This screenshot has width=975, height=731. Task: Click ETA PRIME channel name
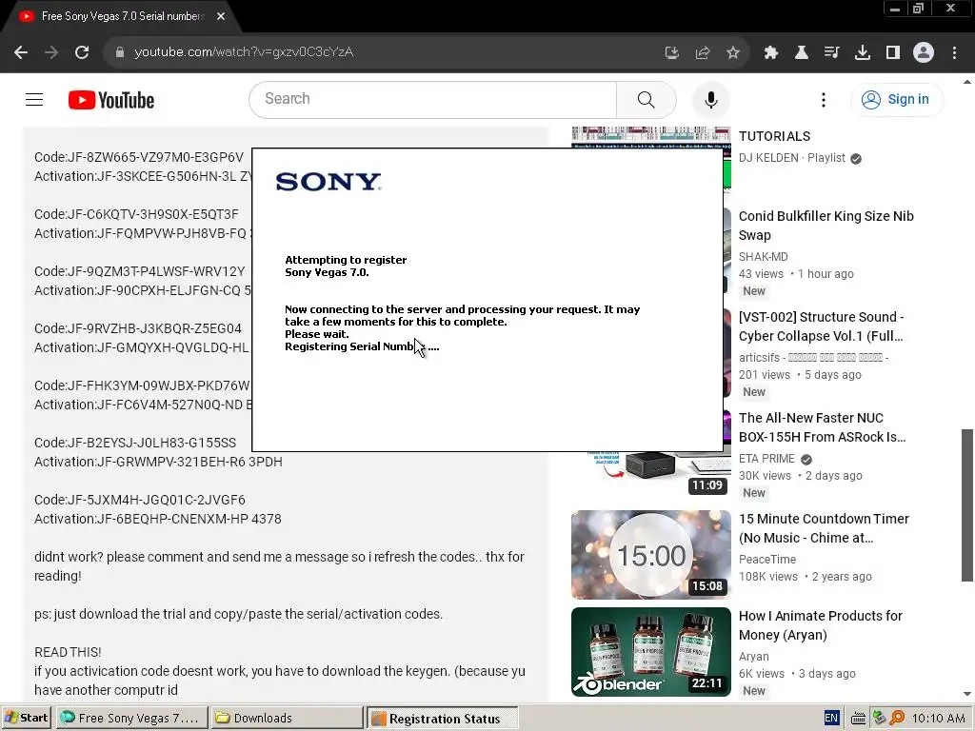pos(766,459)
